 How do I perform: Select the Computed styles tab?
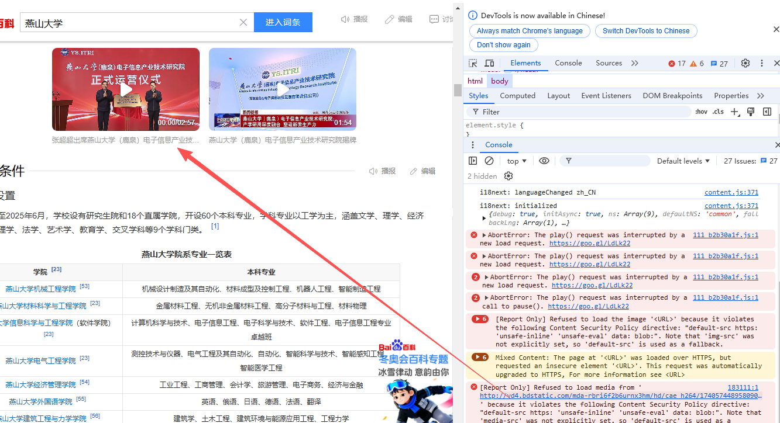tap(517, 96)
